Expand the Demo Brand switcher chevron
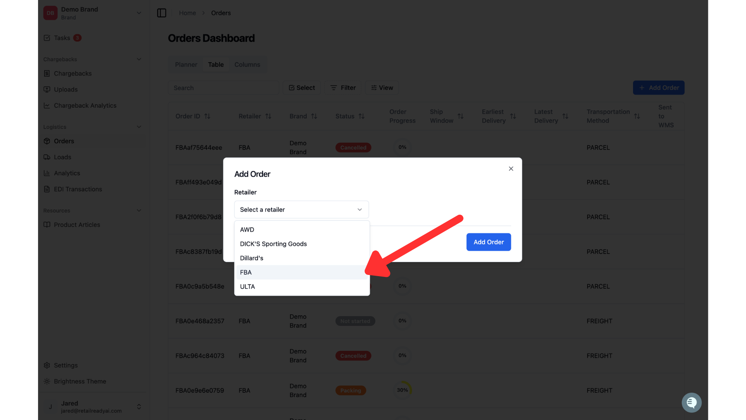 pos(139,13)
